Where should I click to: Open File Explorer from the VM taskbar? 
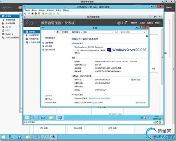coord(52,117)
